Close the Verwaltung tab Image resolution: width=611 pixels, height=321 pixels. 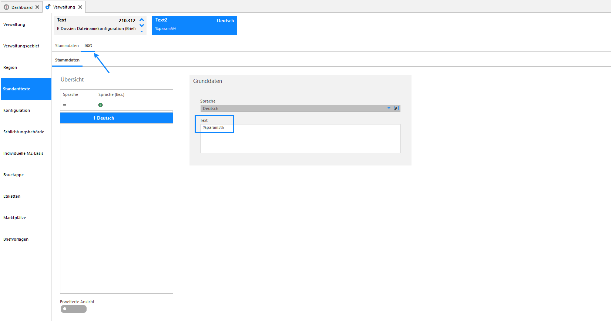tap(80, 7)
